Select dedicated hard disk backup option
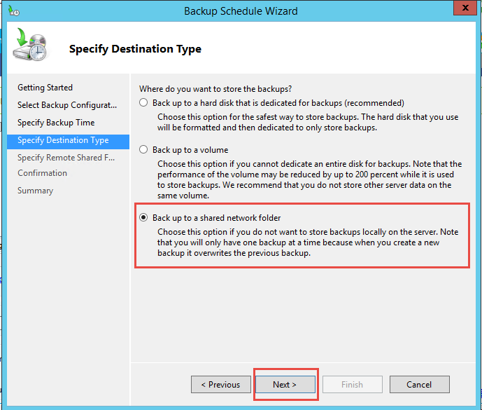 click(143, 102)
